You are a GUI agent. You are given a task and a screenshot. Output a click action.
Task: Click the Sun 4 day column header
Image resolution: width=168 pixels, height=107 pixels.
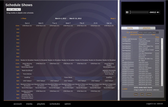[x=27, y=23]
